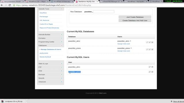Expand the DNS section
Screen dimensions: 184x103
(x=62, y=71)
